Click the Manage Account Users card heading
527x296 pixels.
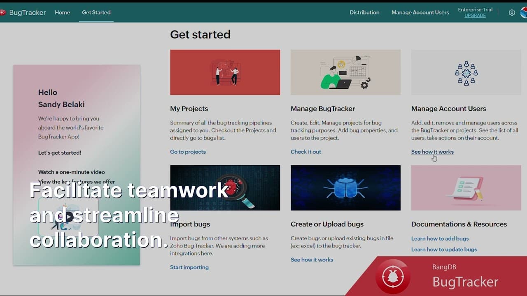[x=449, y=109]
